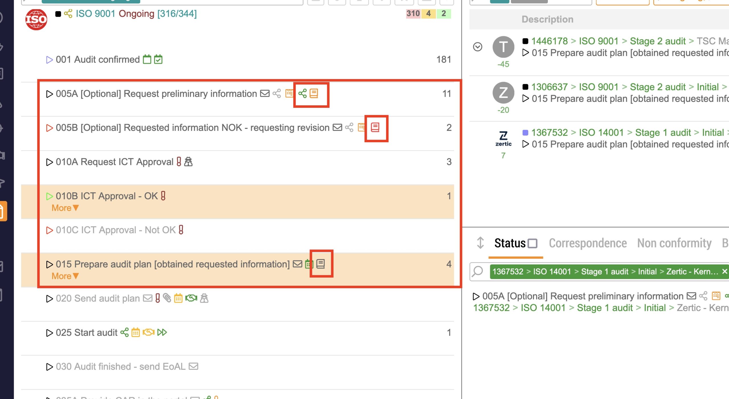Click red document icon on 005B row
This screenshot has height=399, width=729.
point(375,127)
